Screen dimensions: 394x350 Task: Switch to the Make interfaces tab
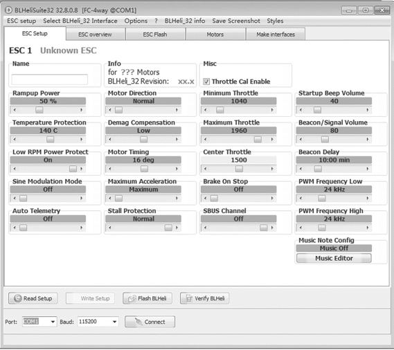pyautogui.click(x=276, y=35)
